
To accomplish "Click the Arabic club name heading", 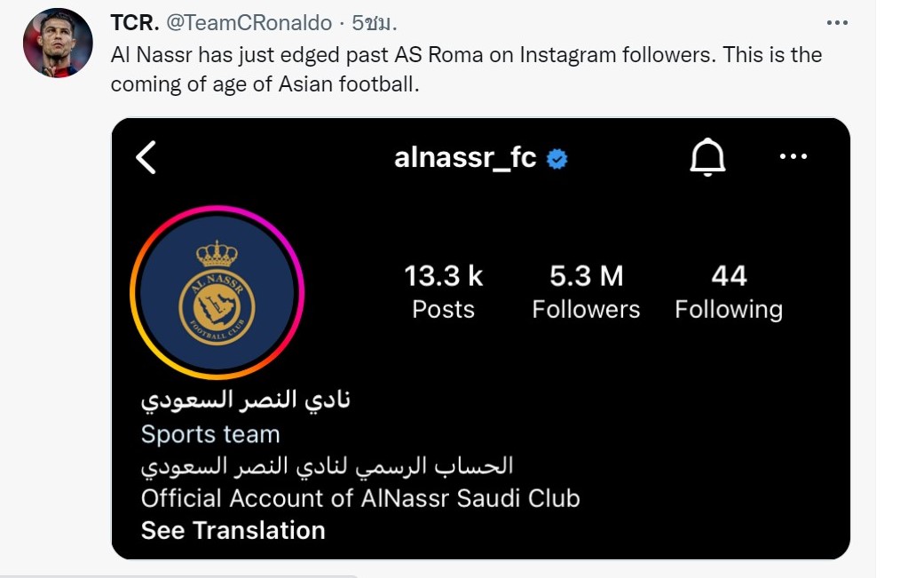I will point(246,400).
